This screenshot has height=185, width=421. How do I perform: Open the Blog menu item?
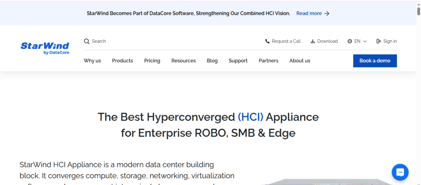pyautogui.click(x=213, y=61)
